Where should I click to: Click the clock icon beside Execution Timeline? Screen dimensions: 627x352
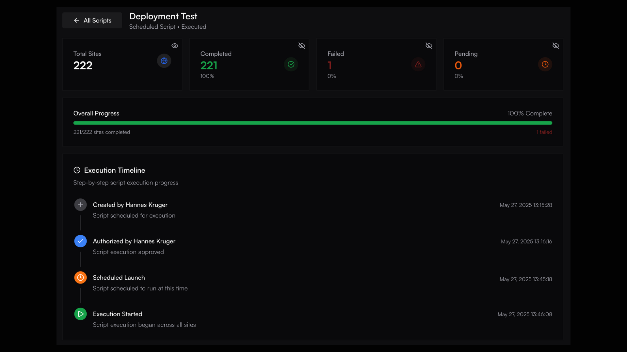[77, 170]
